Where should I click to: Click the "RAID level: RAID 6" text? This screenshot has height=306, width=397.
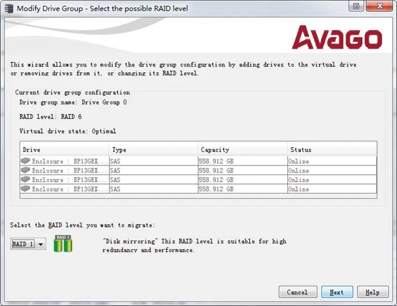point(50,117)
